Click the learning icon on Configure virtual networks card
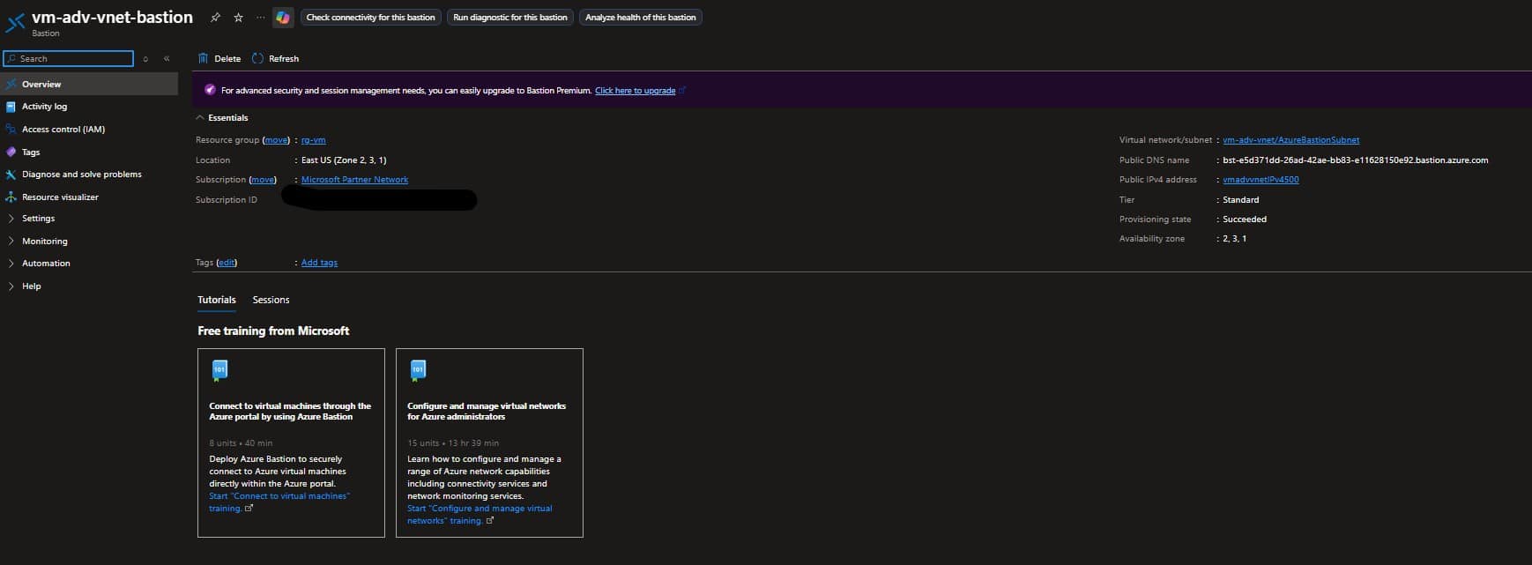This screenshot has height=565, width=1532. (x=419, y=370)
